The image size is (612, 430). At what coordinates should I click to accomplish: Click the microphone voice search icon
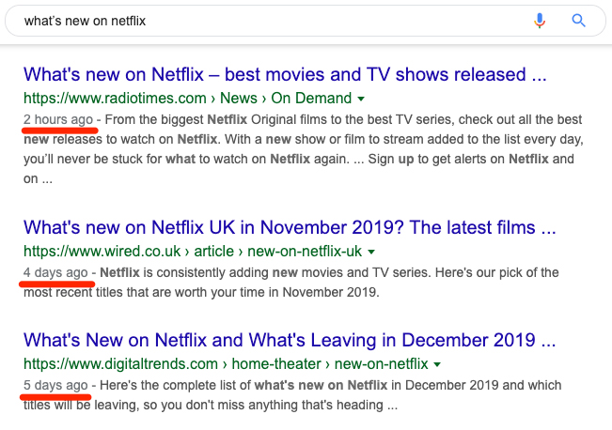pyautogui.click(x=540, y=21)
